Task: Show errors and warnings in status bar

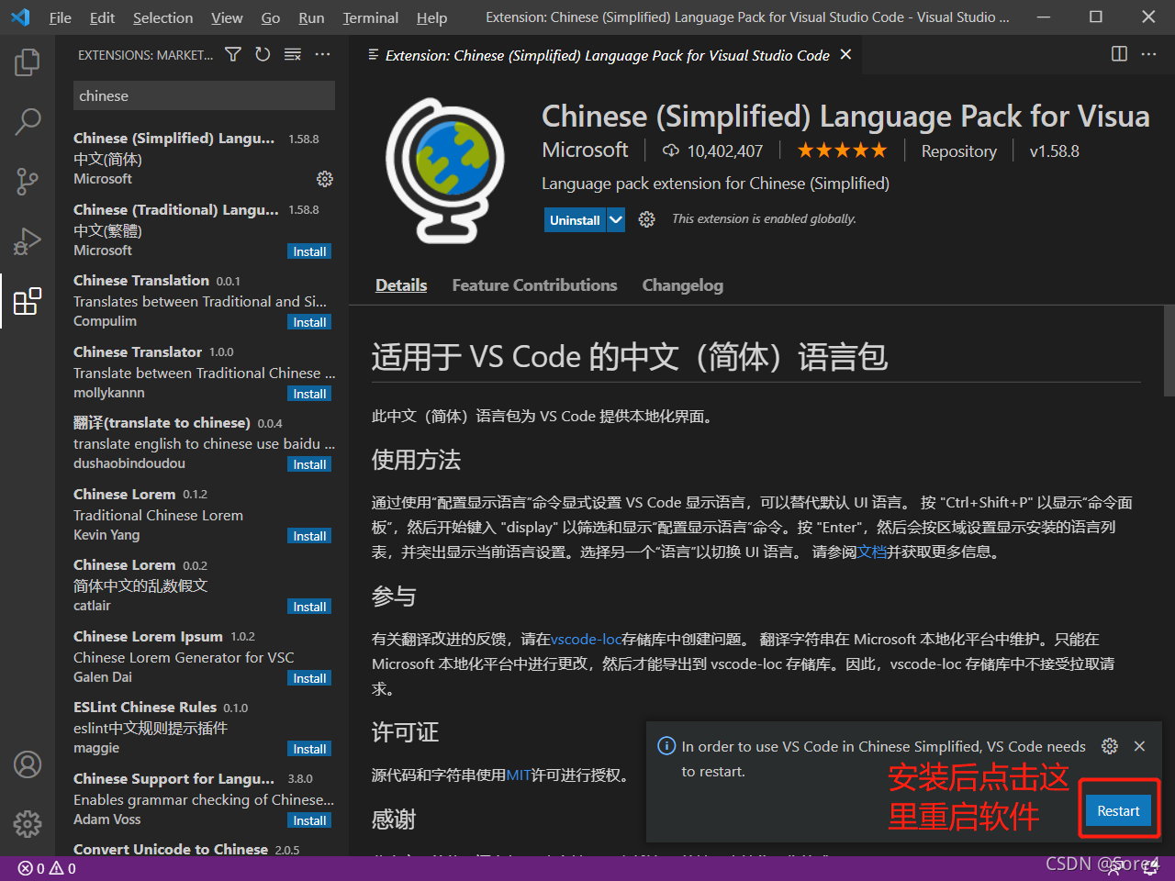Action: click(47, 868)
